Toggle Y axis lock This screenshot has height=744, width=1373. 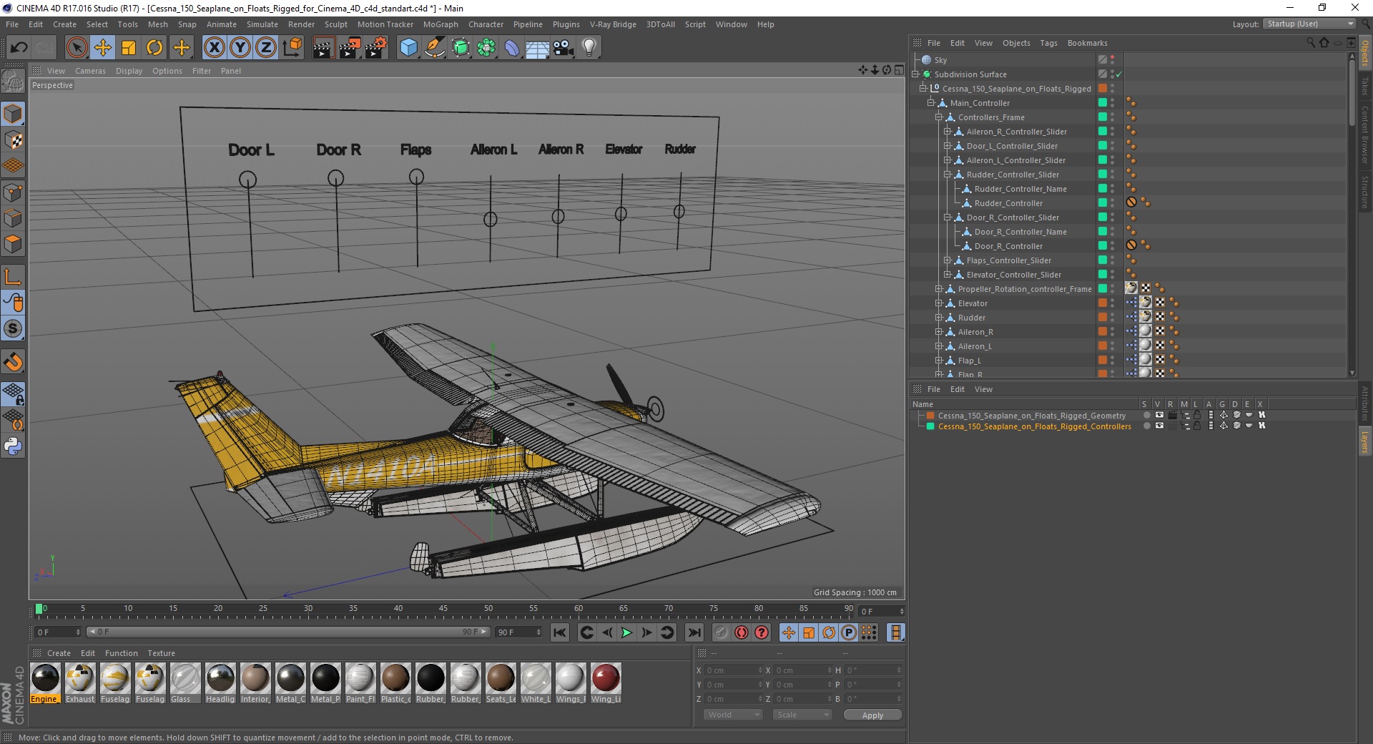pyautogui.click(x=240, y=48)
